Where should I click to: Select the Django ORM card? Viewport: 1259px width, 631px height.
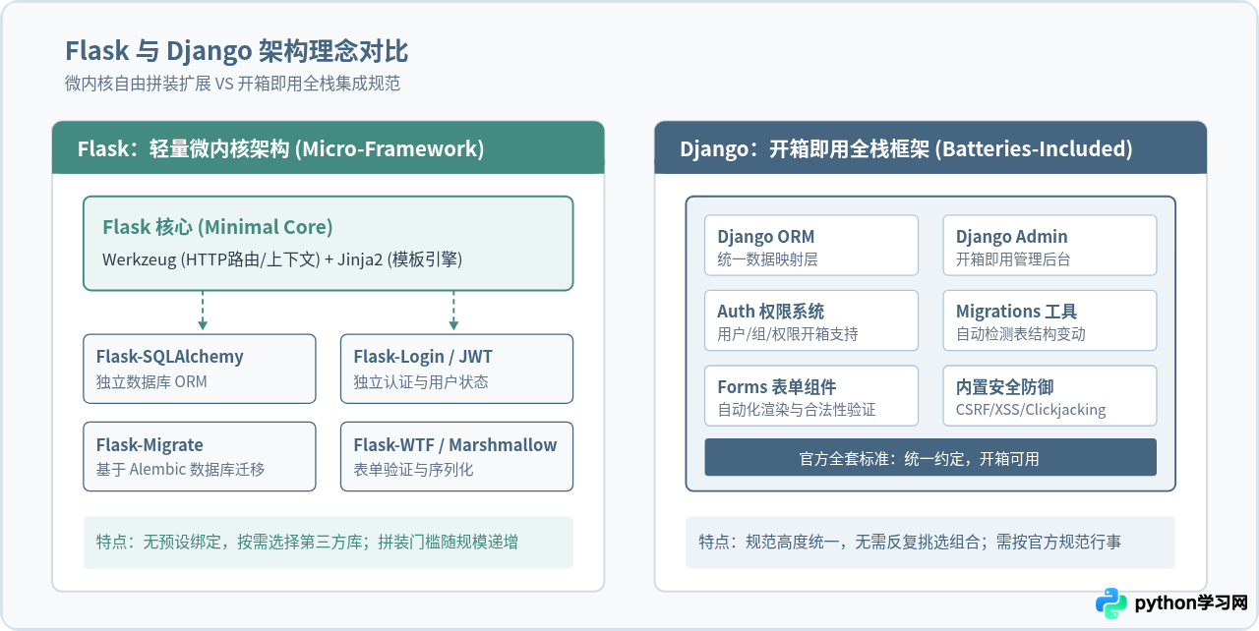point(811,246)
